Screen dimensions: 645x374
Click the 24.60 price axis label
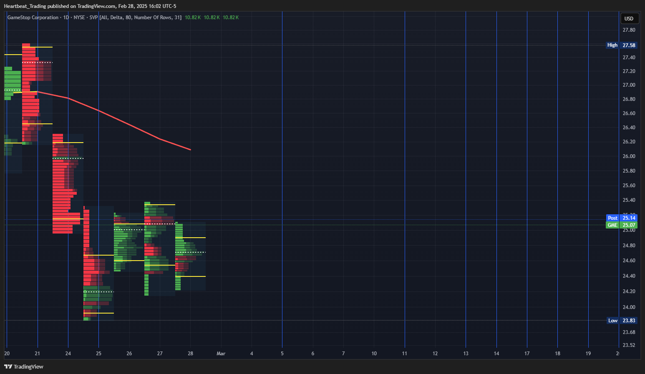click(629, 261)
